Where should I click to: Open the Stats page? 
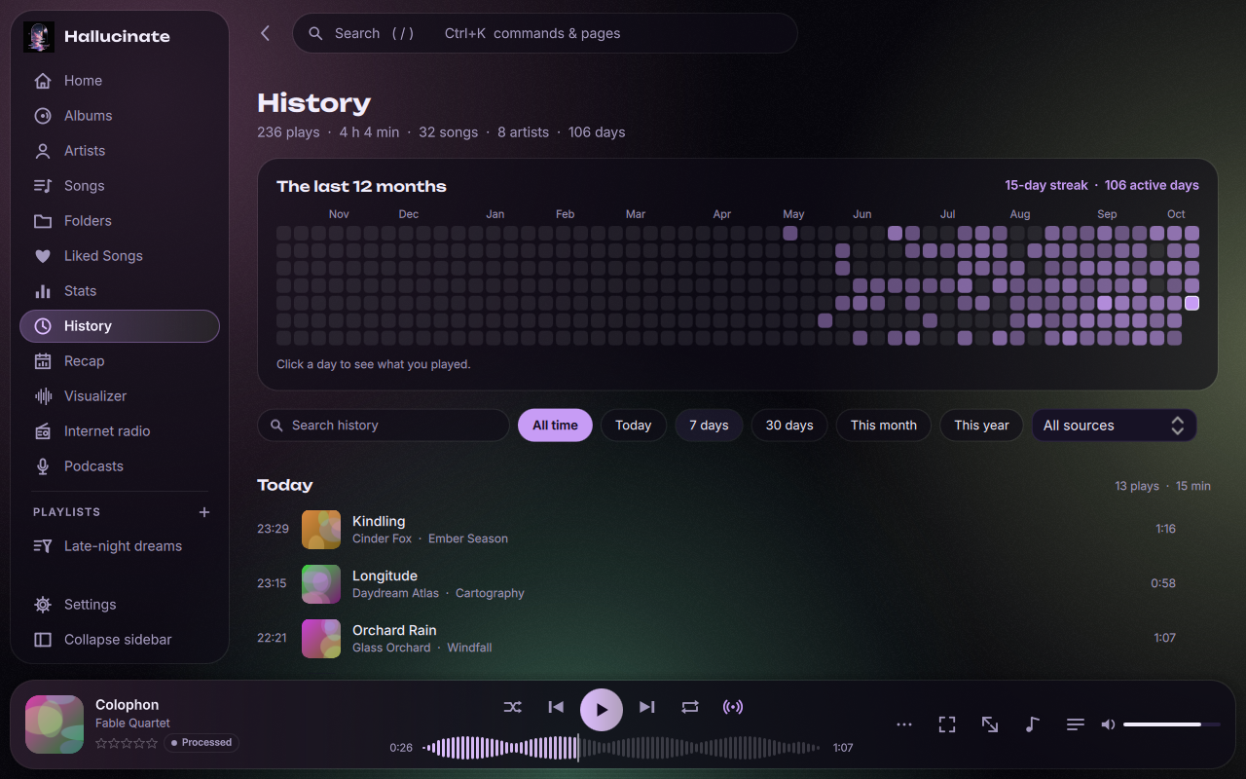[x=120, y=291]
